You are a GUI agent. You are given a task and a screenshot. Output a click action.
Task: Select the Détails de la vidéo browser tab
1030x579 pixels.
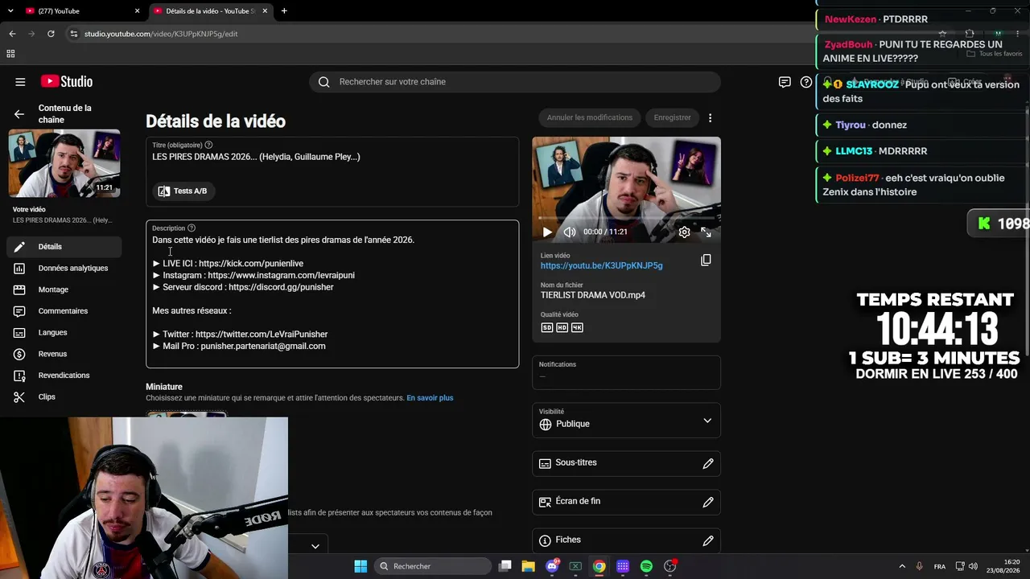pyautogui.click(x=211, y=11)
